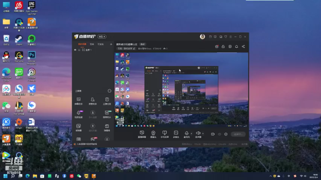Switch to the second scenes tab
Screen dimensions: 321x180
[92, 44]
